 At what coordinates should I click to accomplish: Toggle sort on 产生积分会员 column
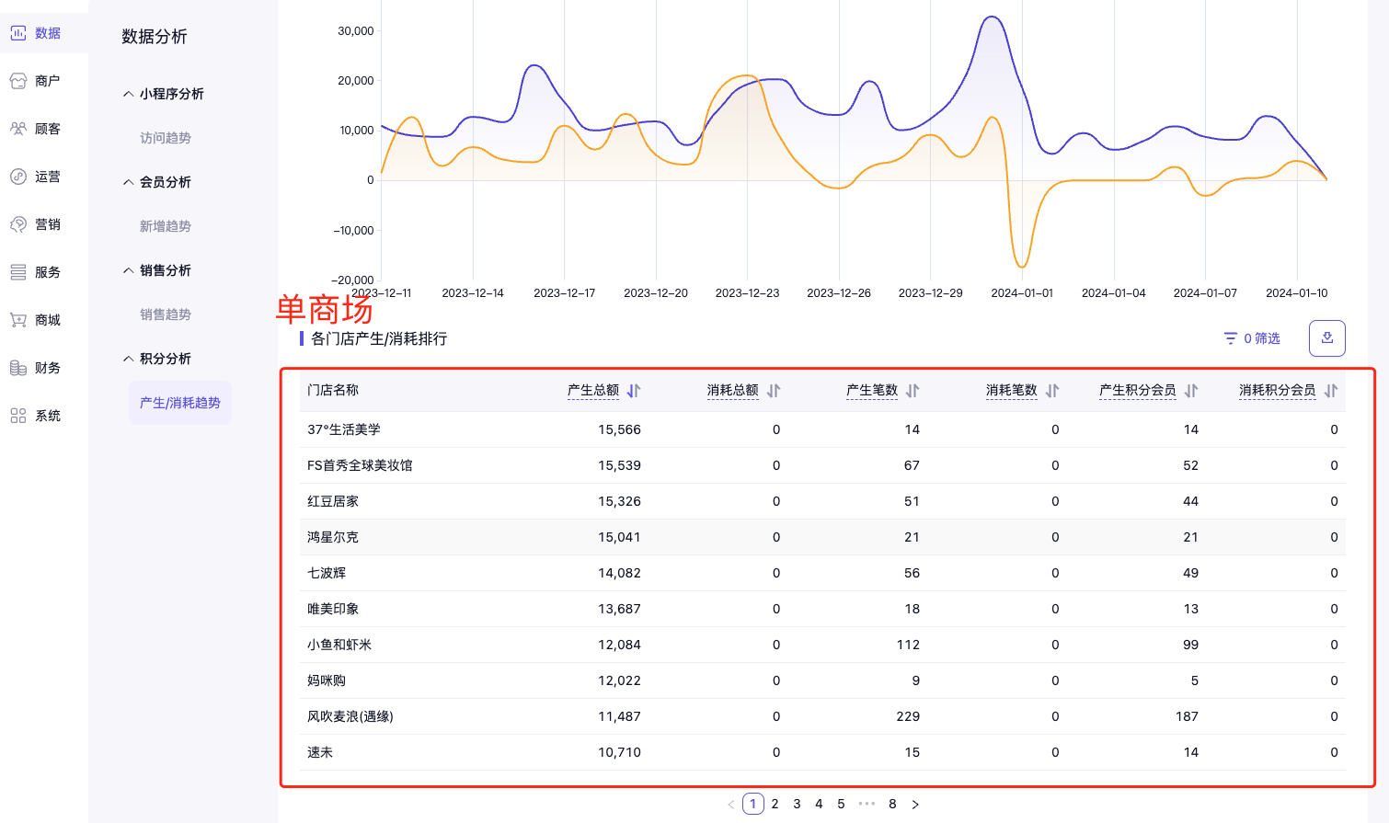click(1191, 391)
